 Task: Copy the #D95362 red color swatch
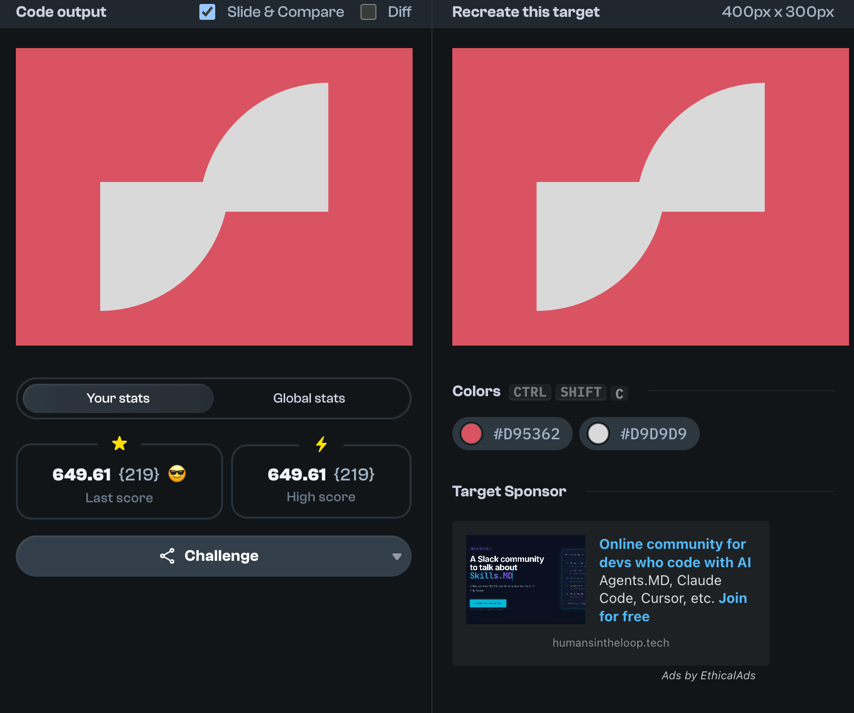(x=512, y=434)
